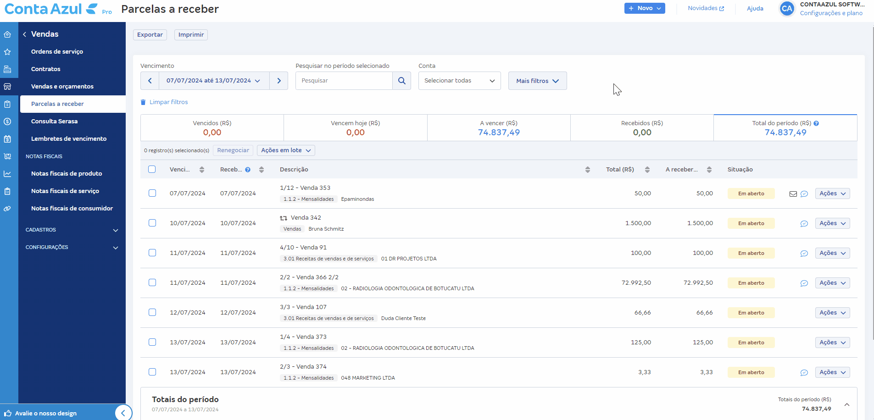
Task: Open Ações dropdown for Venda 353
Action: point(832,193)
